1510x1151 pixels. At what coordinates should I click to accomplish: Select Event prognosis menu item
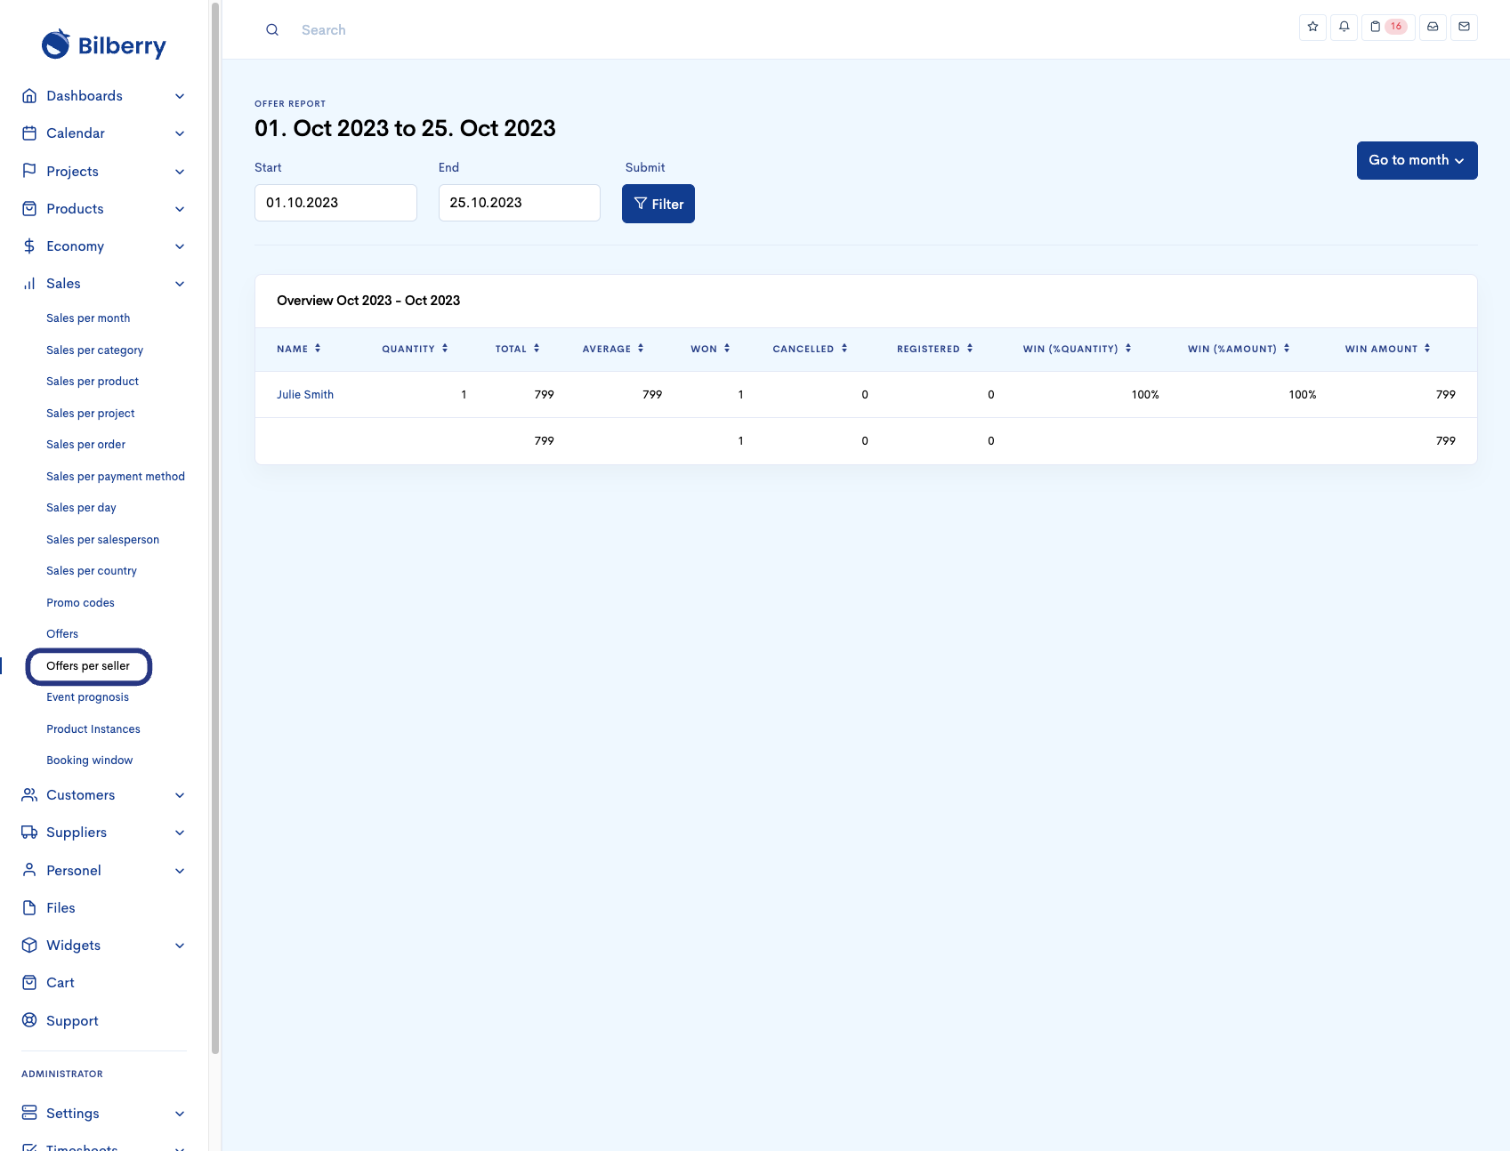[x=87, y=697]
